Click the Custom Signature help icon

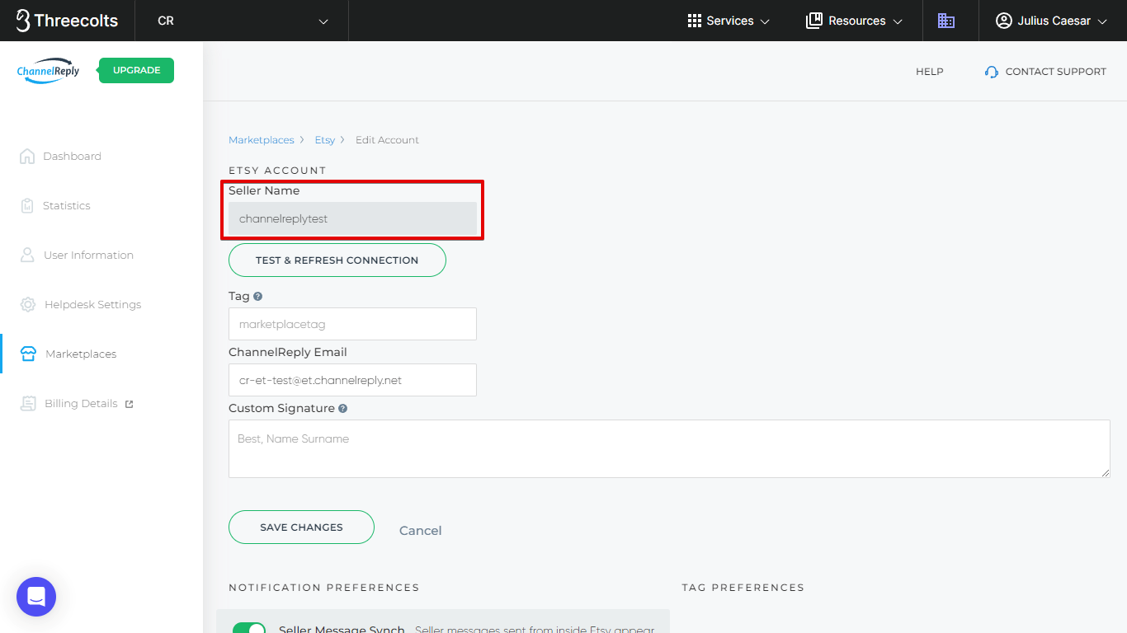[342, 408]
